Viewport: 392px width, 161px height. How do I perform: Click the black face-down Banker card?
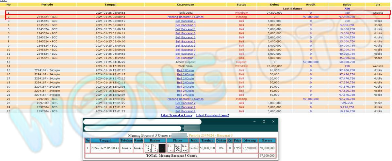coord(162,148)
